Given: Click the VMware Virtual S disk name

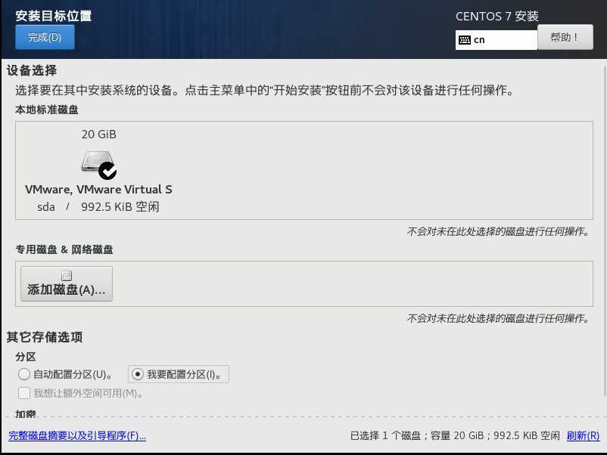Looking at the screenshot, I should click(x=98, y=190).
